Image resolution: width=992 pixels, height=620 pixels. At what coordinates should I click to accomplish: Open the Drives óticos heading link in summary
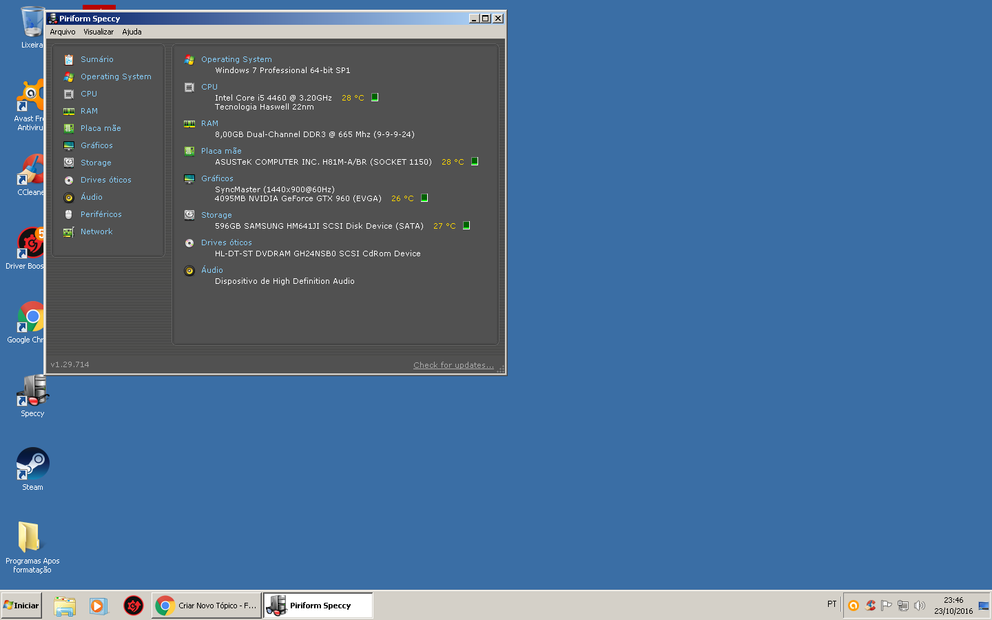pyautogui.click(x=226, y=242)
